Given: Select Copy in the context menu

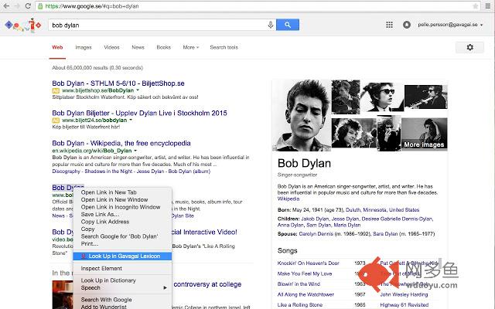Looking at the screenshot, I should (122, 229).
